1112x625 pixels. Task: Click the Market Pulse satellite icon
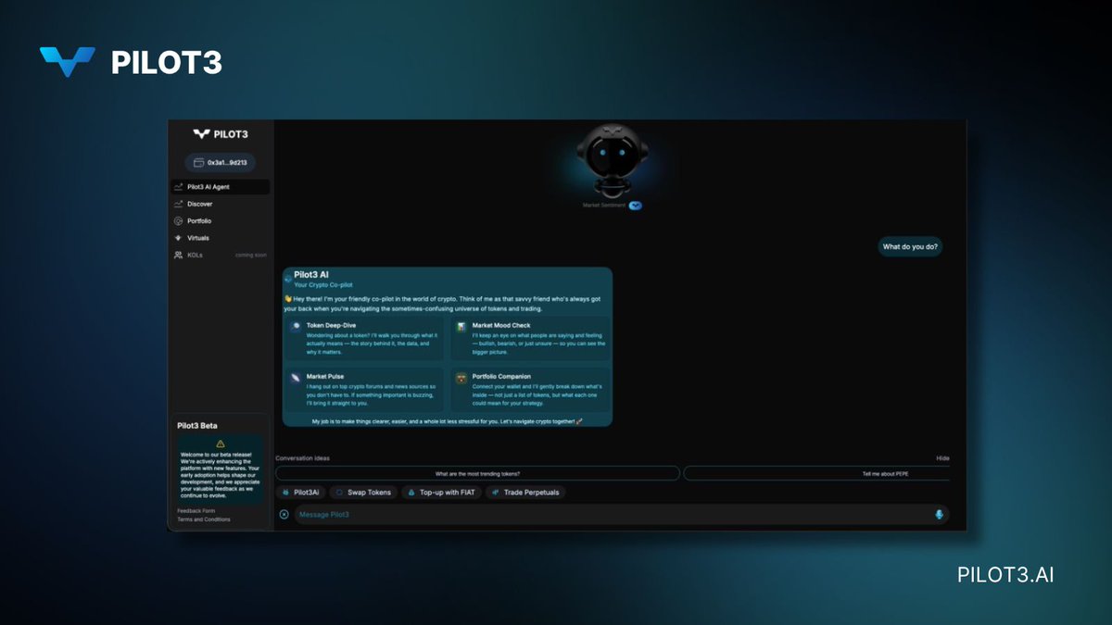click(x=296, y=378)
